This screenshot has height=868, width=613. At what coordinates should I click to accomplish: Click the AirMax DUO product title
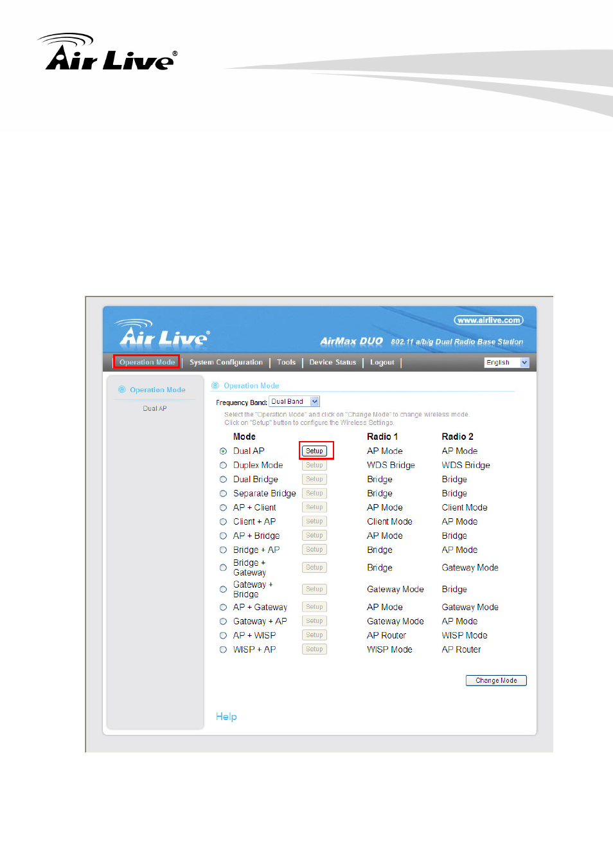click(351, 341)
